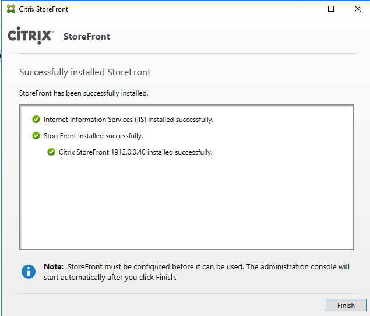This screenshot has width=370, height=316.
Task: Click the Citrix logo in the header
Action: pyautogui.click(x=30, y=36)
